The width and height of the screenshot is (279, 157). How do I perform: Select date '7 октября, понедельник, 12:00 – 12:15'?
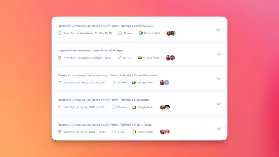(x=87, y=58)
